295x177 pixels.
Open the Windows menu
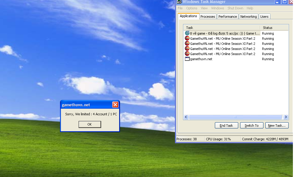pyautogui.click(x=218, y=8)
